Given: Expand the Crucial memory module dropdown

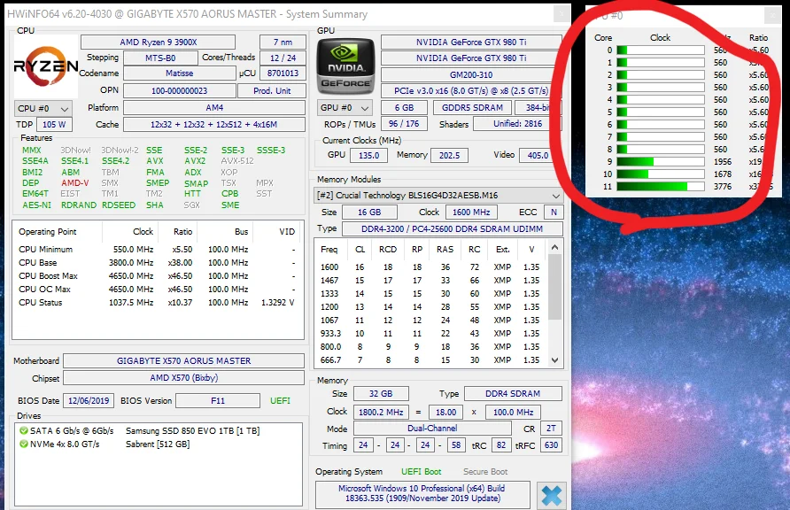Looking at the screenshot, I should (x=438, y=196).
